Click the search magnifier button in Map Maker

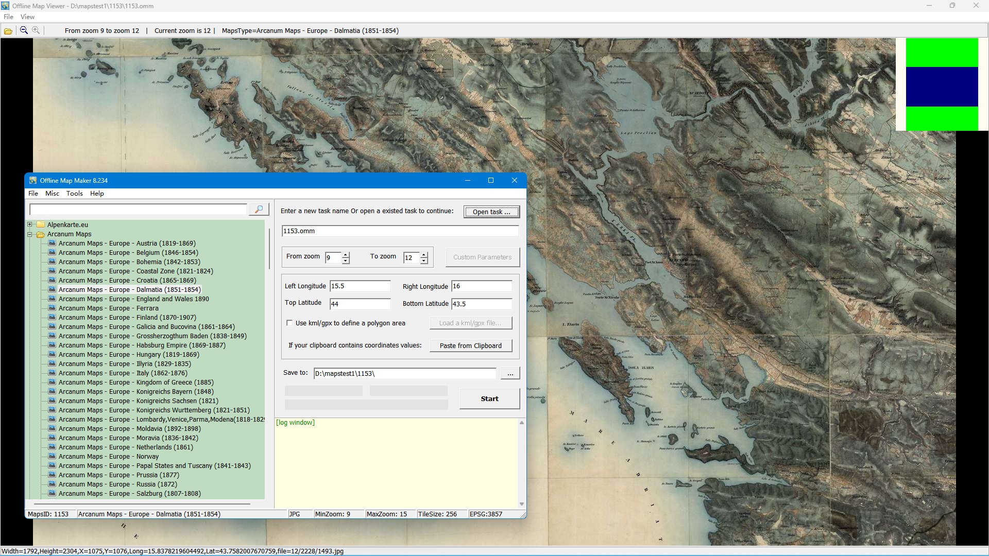pyautogui.click(x=259, y=209)
